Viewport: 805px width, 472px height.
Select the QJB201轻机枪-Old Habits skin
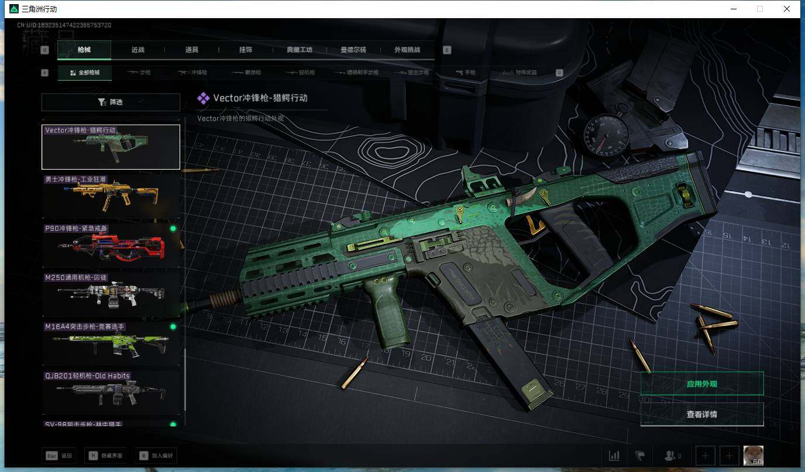click(111, 392)
